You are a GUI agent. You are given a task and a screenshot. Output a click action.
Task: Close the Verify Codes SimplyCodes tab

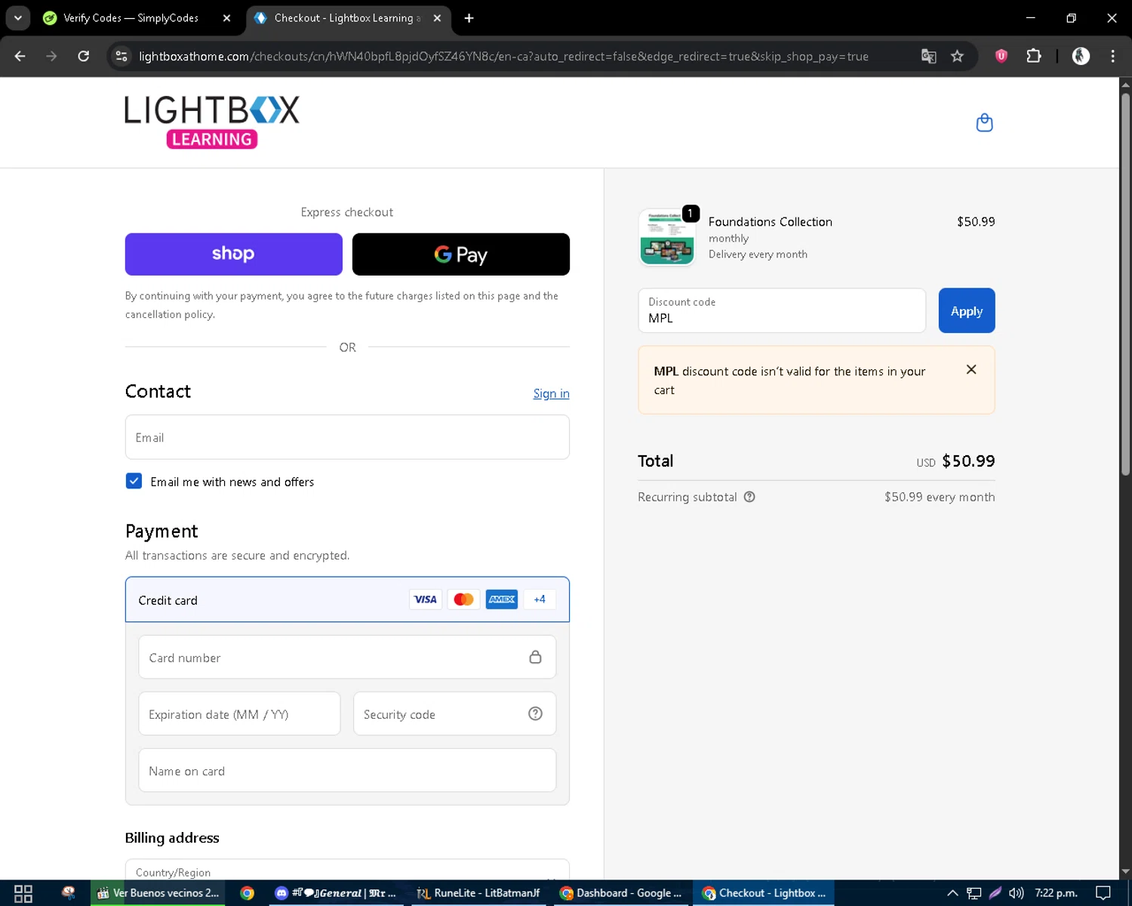tap(226, 18)
